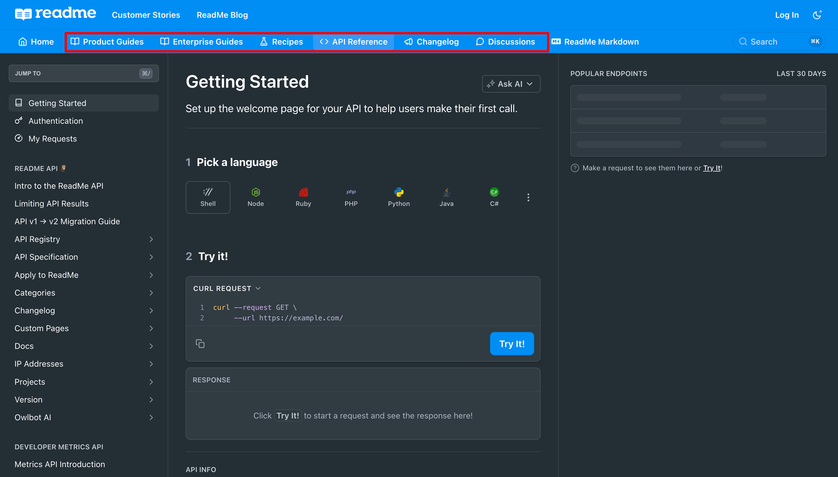Pick the Python language icon
This screenshot has width=838, height=477.
tap(398, 197)
